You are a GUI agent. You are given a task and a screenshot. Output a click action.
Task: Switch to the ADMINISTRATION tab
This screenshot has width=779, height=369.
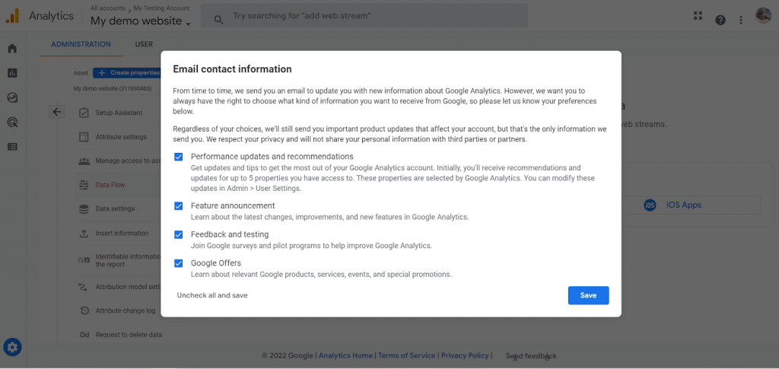coord(81,44)
